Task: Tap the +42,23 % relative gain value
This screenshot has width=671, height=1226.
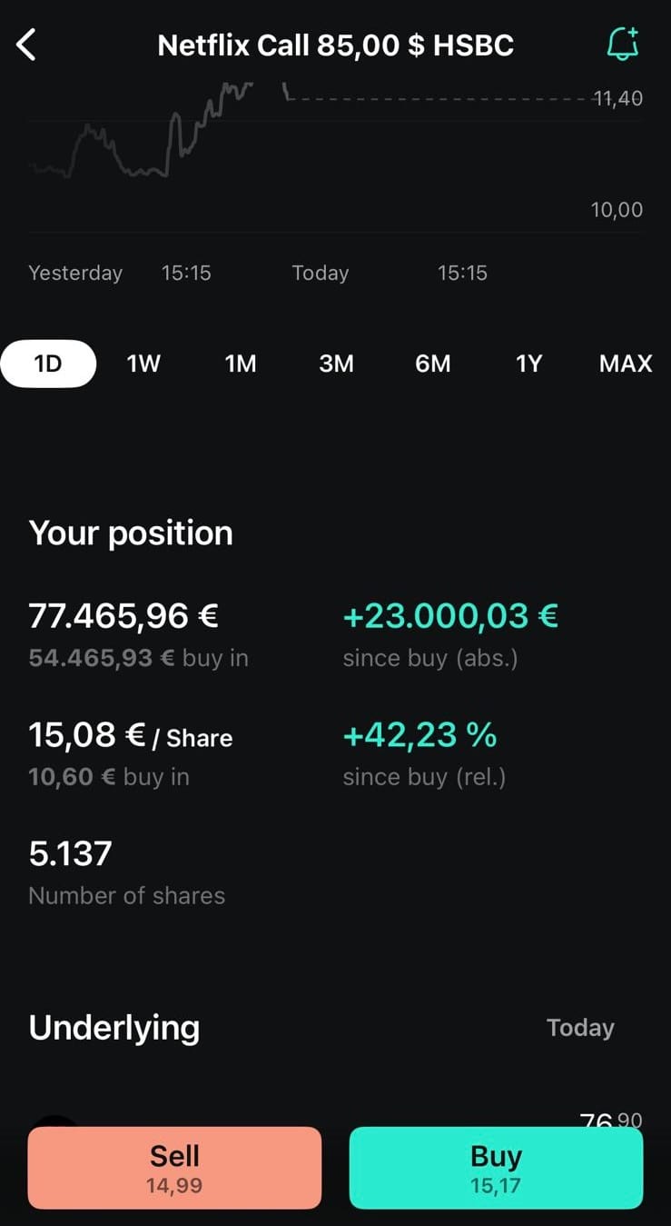Action: point(419,734)
